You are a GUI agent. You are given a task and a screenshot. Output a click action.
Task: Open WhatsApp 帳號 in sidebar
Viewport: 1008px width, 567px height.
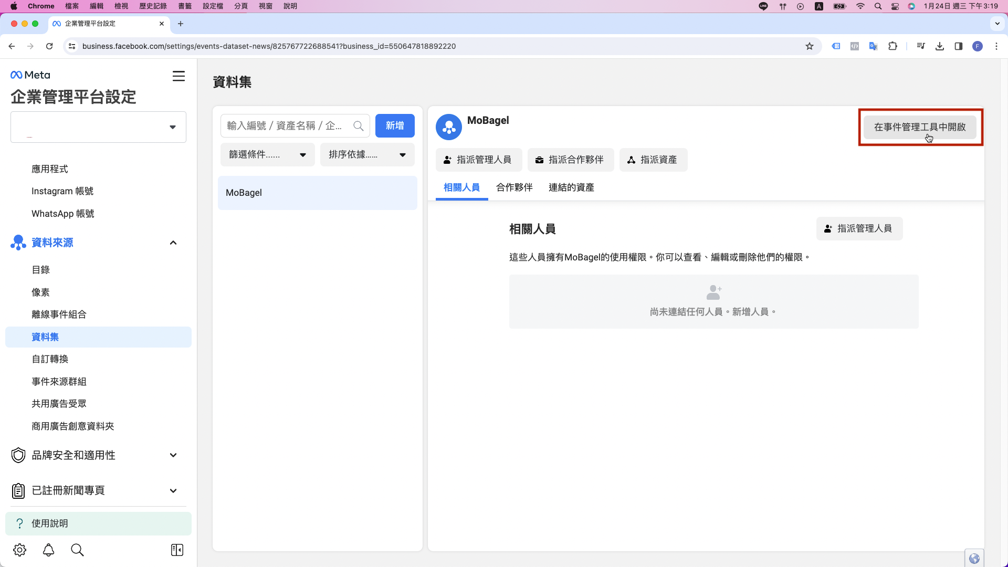(63, 214)
